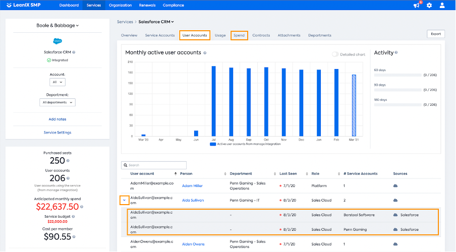Click the LeanIX SMP logo
This screenshot has width=456, height=252.
coord(24,5)
